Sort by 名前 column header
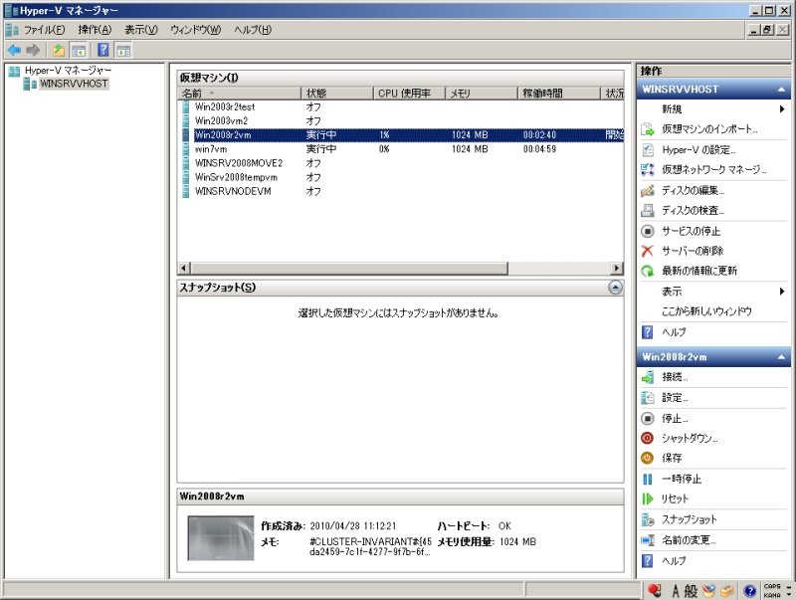 [239, 94]
